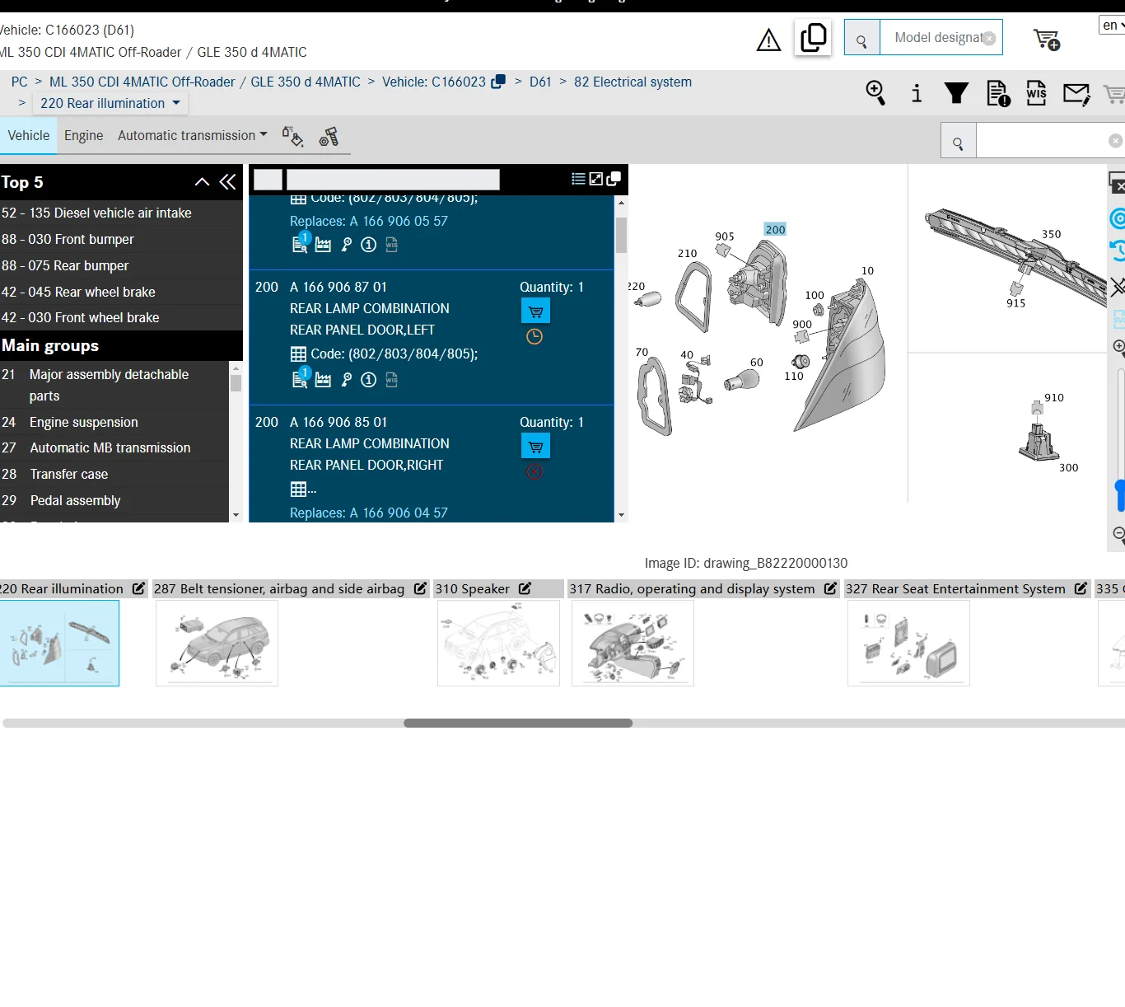Expand the Automatic transmission tab dropdown
The width and height of the screenshot is (1125, 1007).
click(193, 135)
